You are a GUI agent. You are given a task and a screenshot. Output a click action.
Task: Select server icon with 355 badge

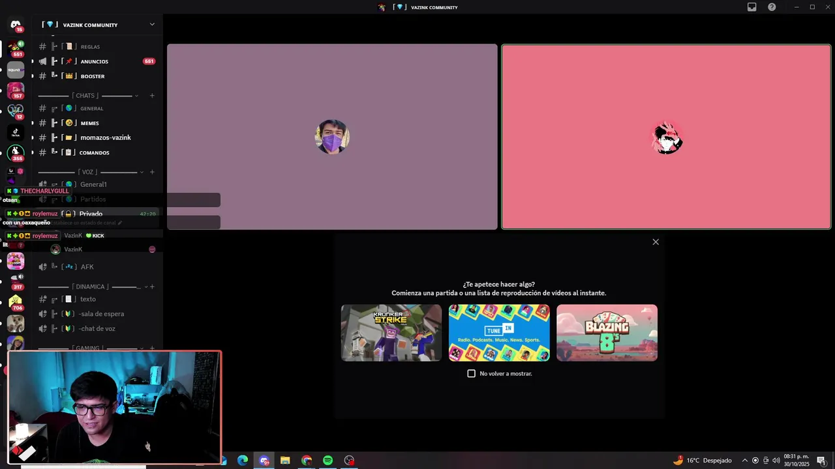pos(16,153)
